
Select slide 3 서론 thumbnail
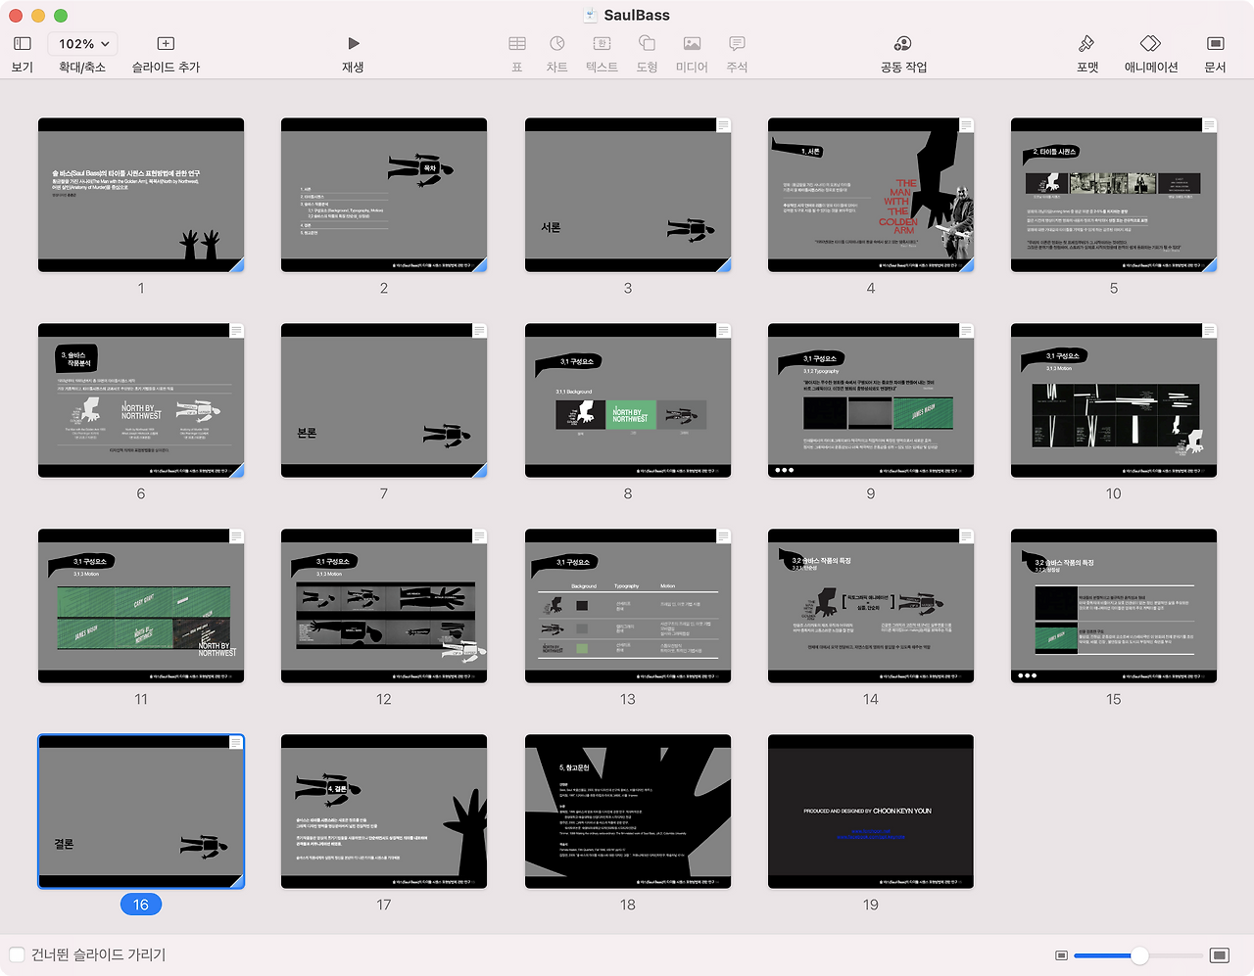pyautogui.click(x=628, y=195)
